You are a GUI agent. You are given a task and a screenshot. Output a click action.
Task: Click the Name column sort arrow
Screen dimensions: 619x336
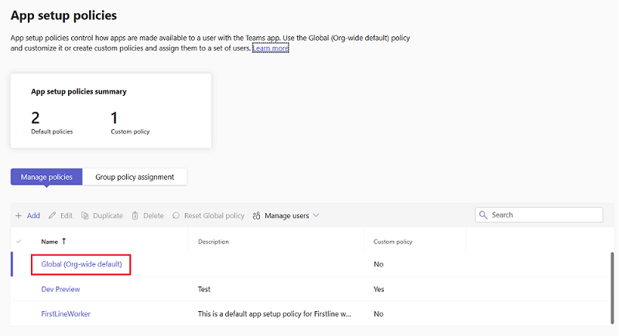(63, 241)
